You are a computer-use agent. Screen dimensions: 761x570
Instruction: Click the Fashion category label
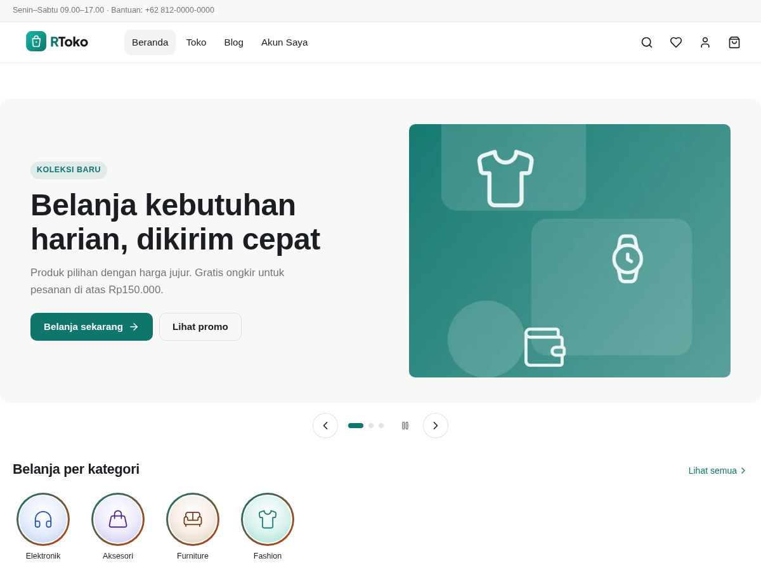(268, 556)
